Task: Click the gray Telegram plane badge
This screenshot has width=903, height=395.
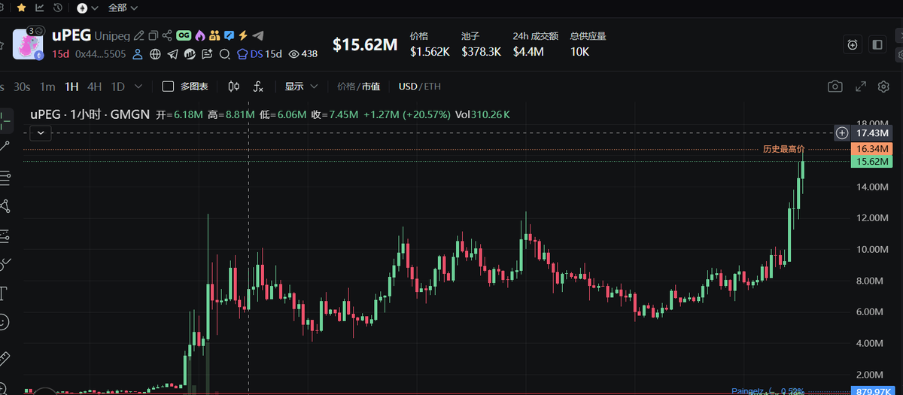Action: pos(258,35)
